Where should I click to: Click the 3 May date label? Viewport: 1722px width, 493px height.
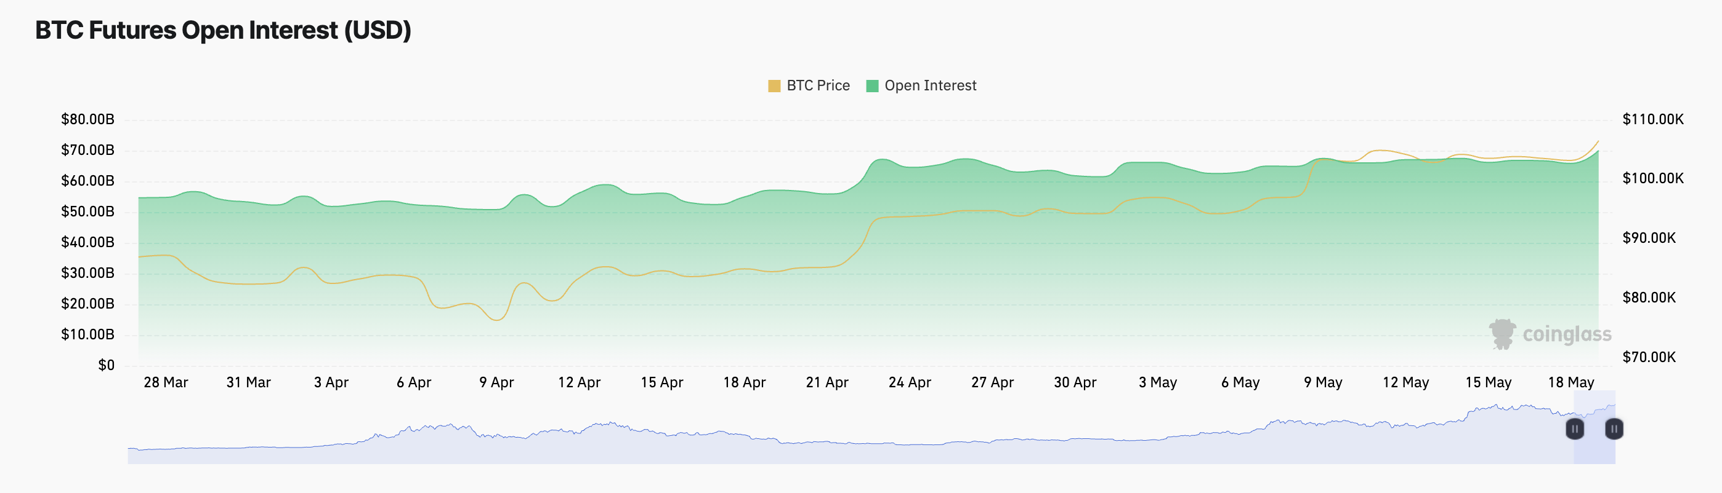(1157, 382)
